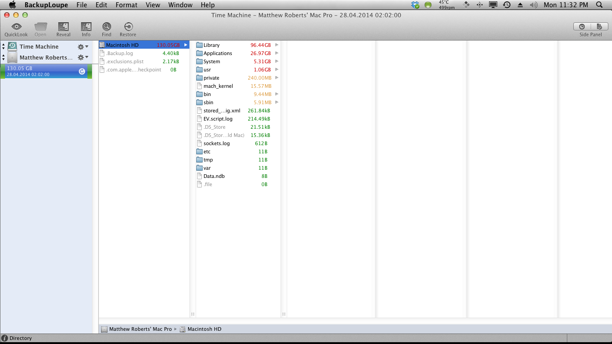Open Matthew Roberts gear dropdown

83,57
